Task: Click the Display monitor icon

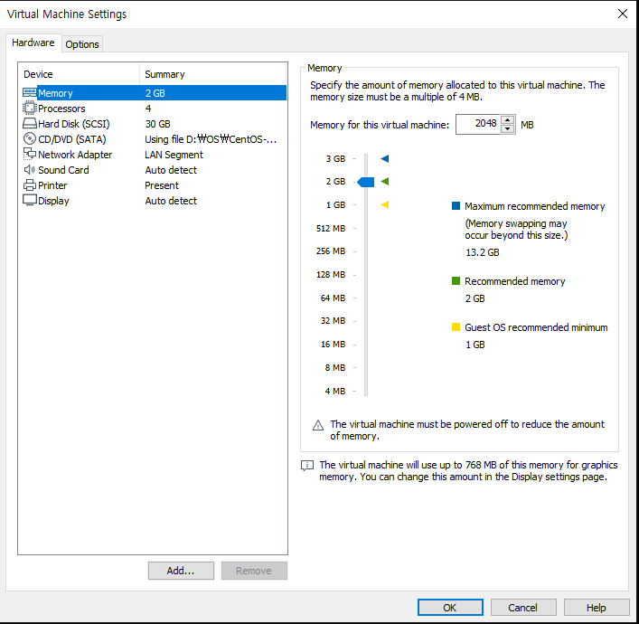Action: pyautogui.click(x=29, y=200)
